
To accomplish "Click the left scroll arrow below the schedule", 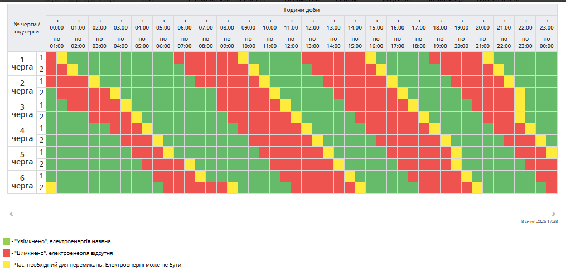I will coord(11,214).
